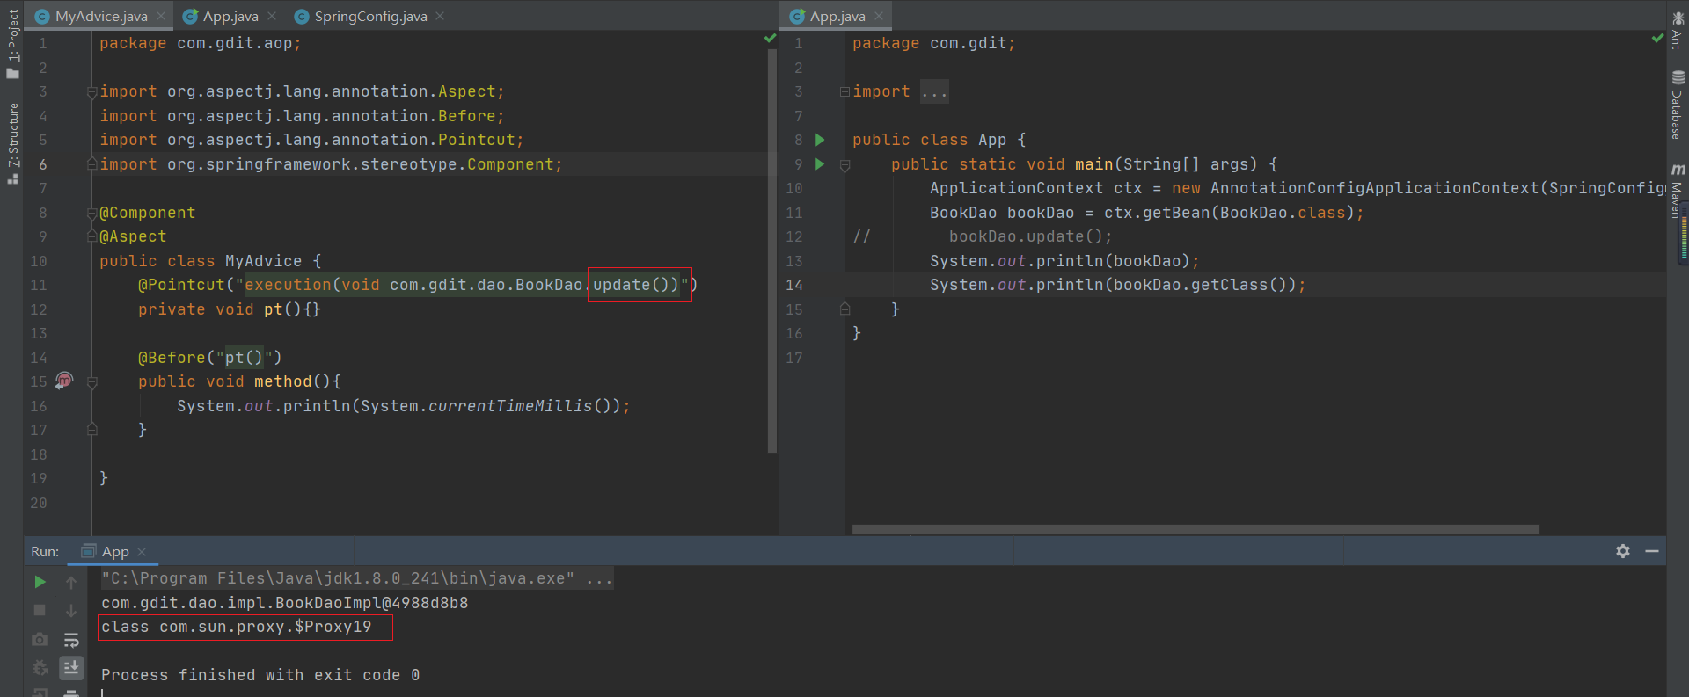
Task: Hide the Run tool window with minimize dash
Action: point(1652,551)
